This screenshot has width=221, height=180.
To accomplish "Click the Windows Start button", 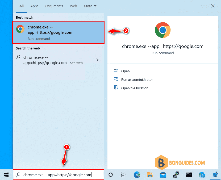I will tap(6, 175).
